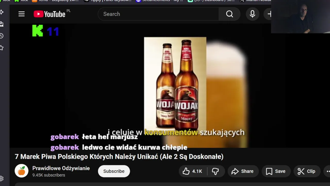The image size is (330, 186).
Task: Click chat message "łeta hel marjusz"
Action: coord(110,137)
